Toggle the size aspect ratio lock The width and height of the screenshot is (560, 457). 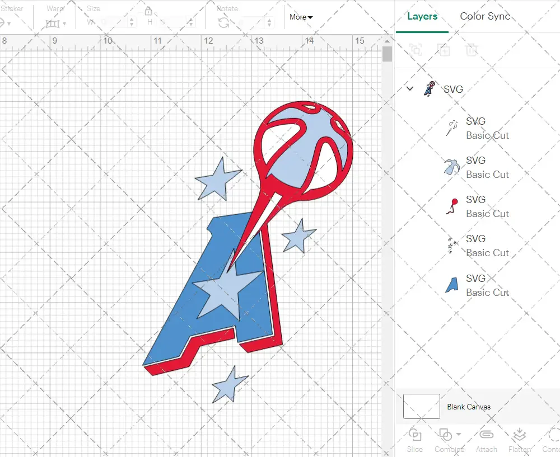tap(148, 11)
